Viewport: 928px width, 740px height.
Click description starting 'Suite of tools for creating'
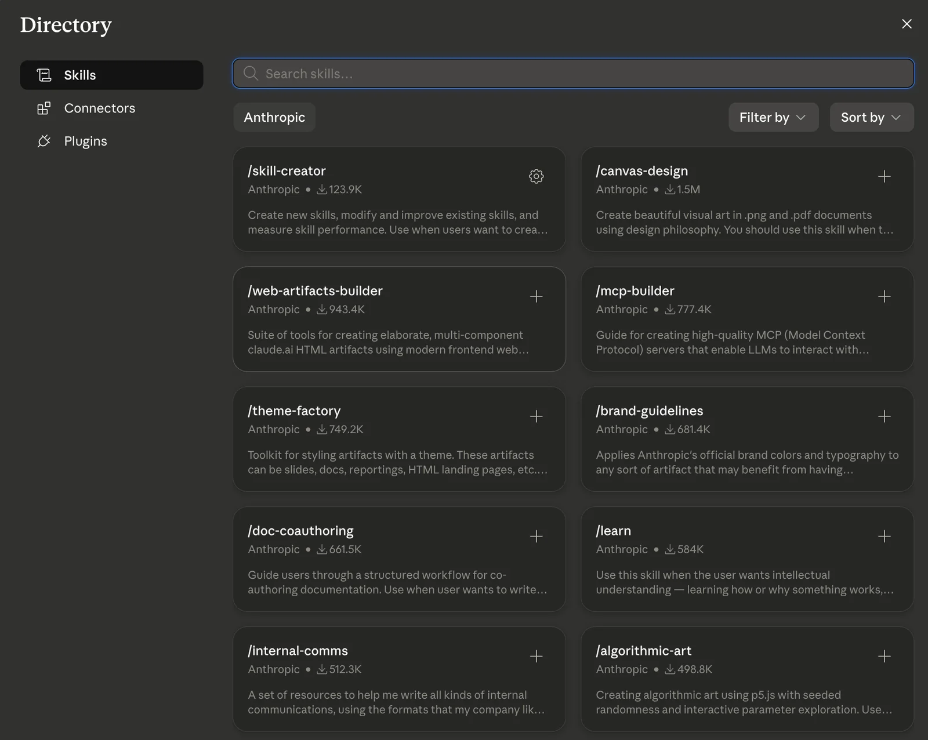(x=389, y=343)
